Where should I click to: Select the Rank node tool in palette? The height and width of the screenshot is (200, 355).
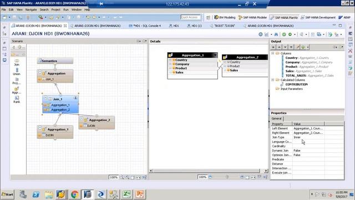(x=17, y=99)
